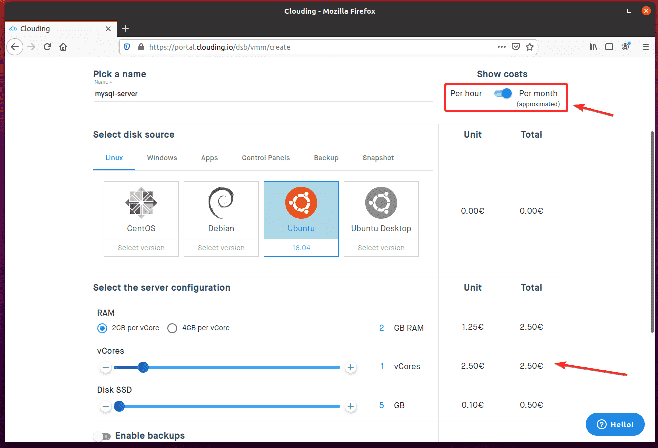Change the Ubuntu 18.04 version dropdown
Viewport: 658px width, 448px height.
(301, 248)
